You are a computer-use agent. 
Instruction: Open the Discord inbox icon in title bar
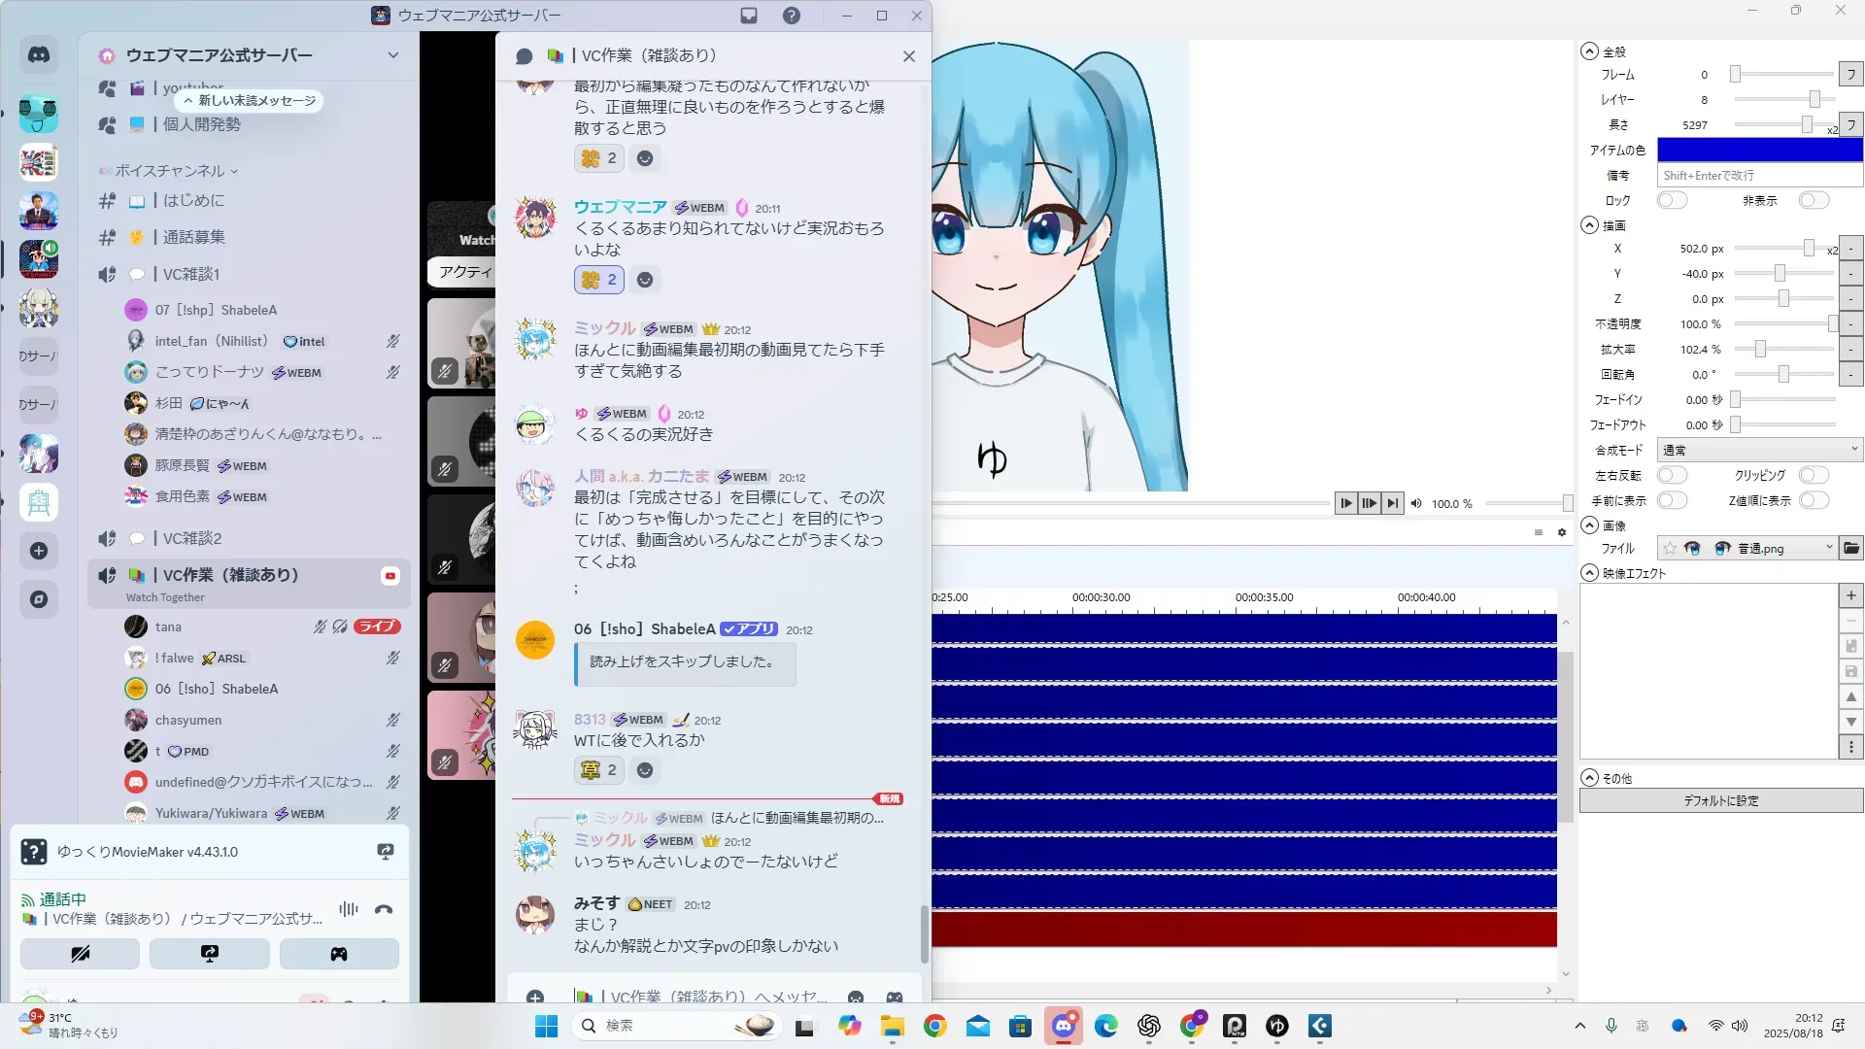749,16
